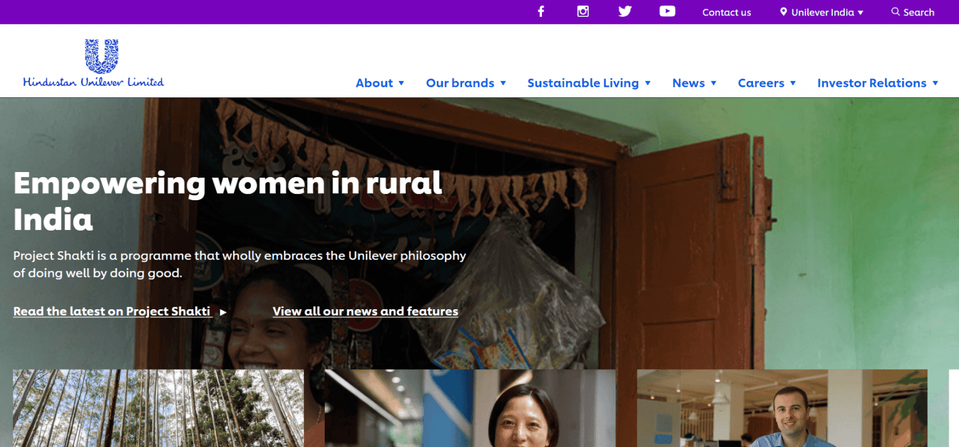Click the search magnifier icon
The width and height of the screenshot is (959, 447).
[895, 12]
